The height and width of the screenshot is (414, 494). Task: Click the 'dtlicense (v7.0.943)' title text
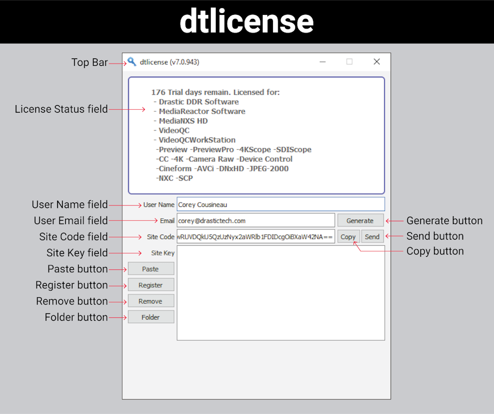click(170, 62)
